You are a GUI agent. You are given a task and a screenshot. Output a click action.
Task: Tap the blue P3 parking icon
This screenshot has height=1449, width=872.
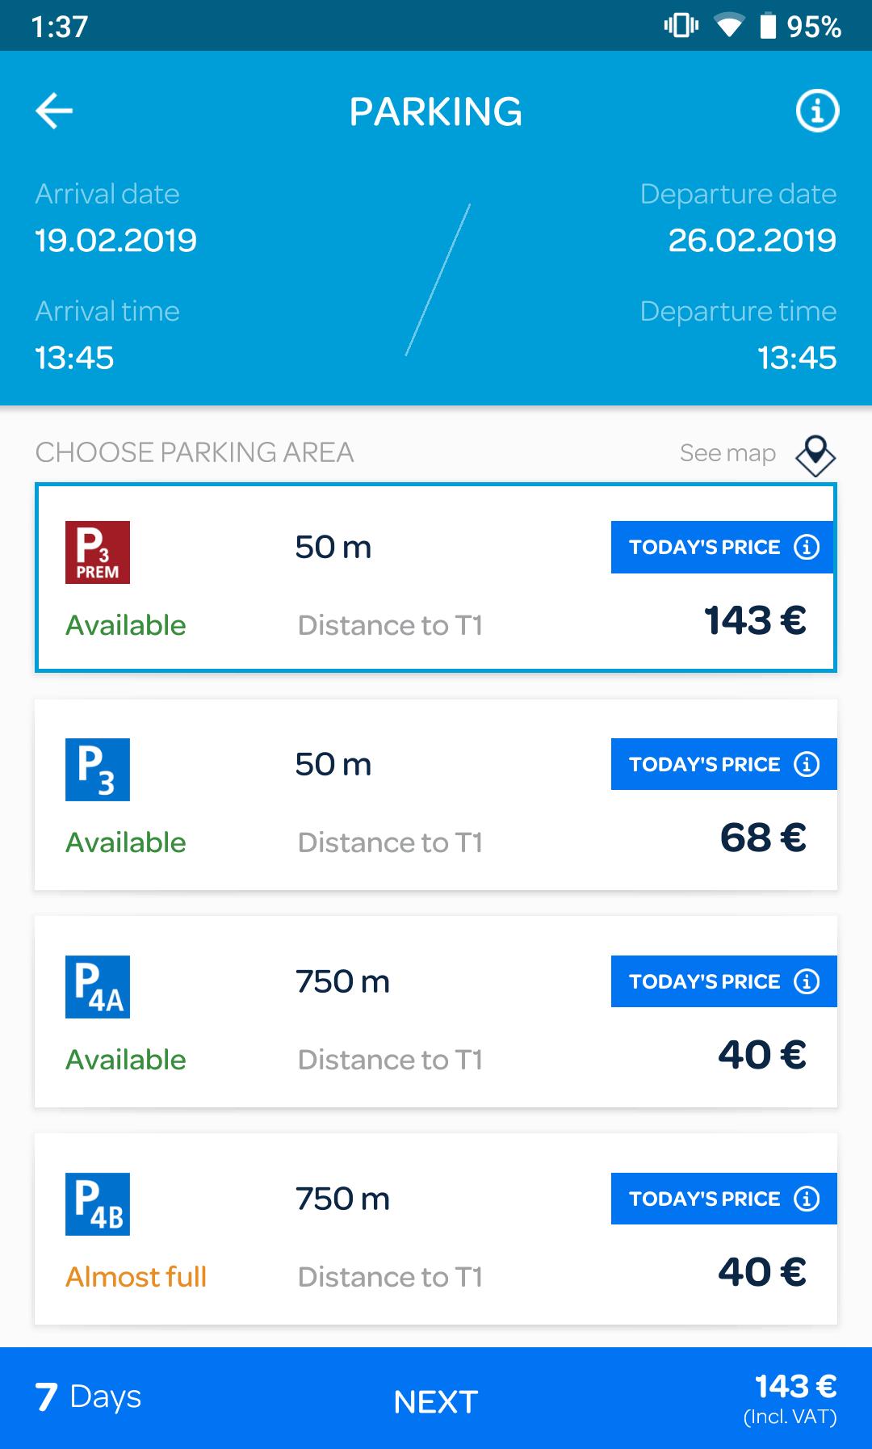click(x=98, y=770)
